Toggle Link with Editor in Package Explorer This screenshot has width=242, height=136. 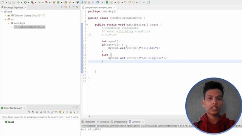[66, 7]
